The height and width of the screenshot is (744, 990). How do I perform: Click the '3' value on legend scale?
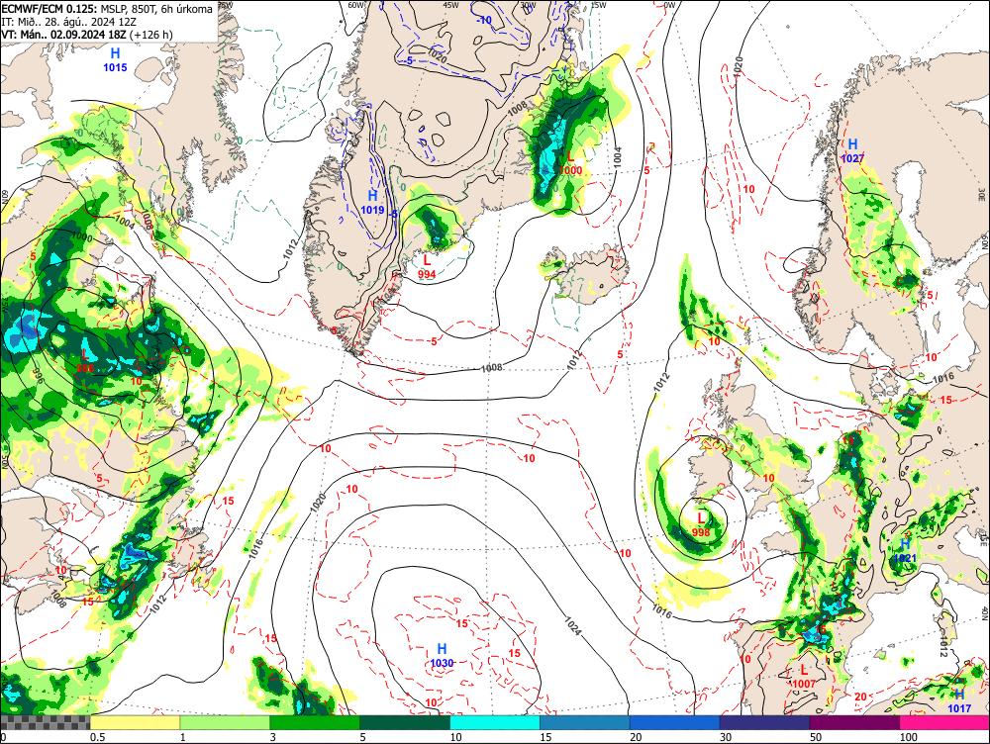coord(272,737)
